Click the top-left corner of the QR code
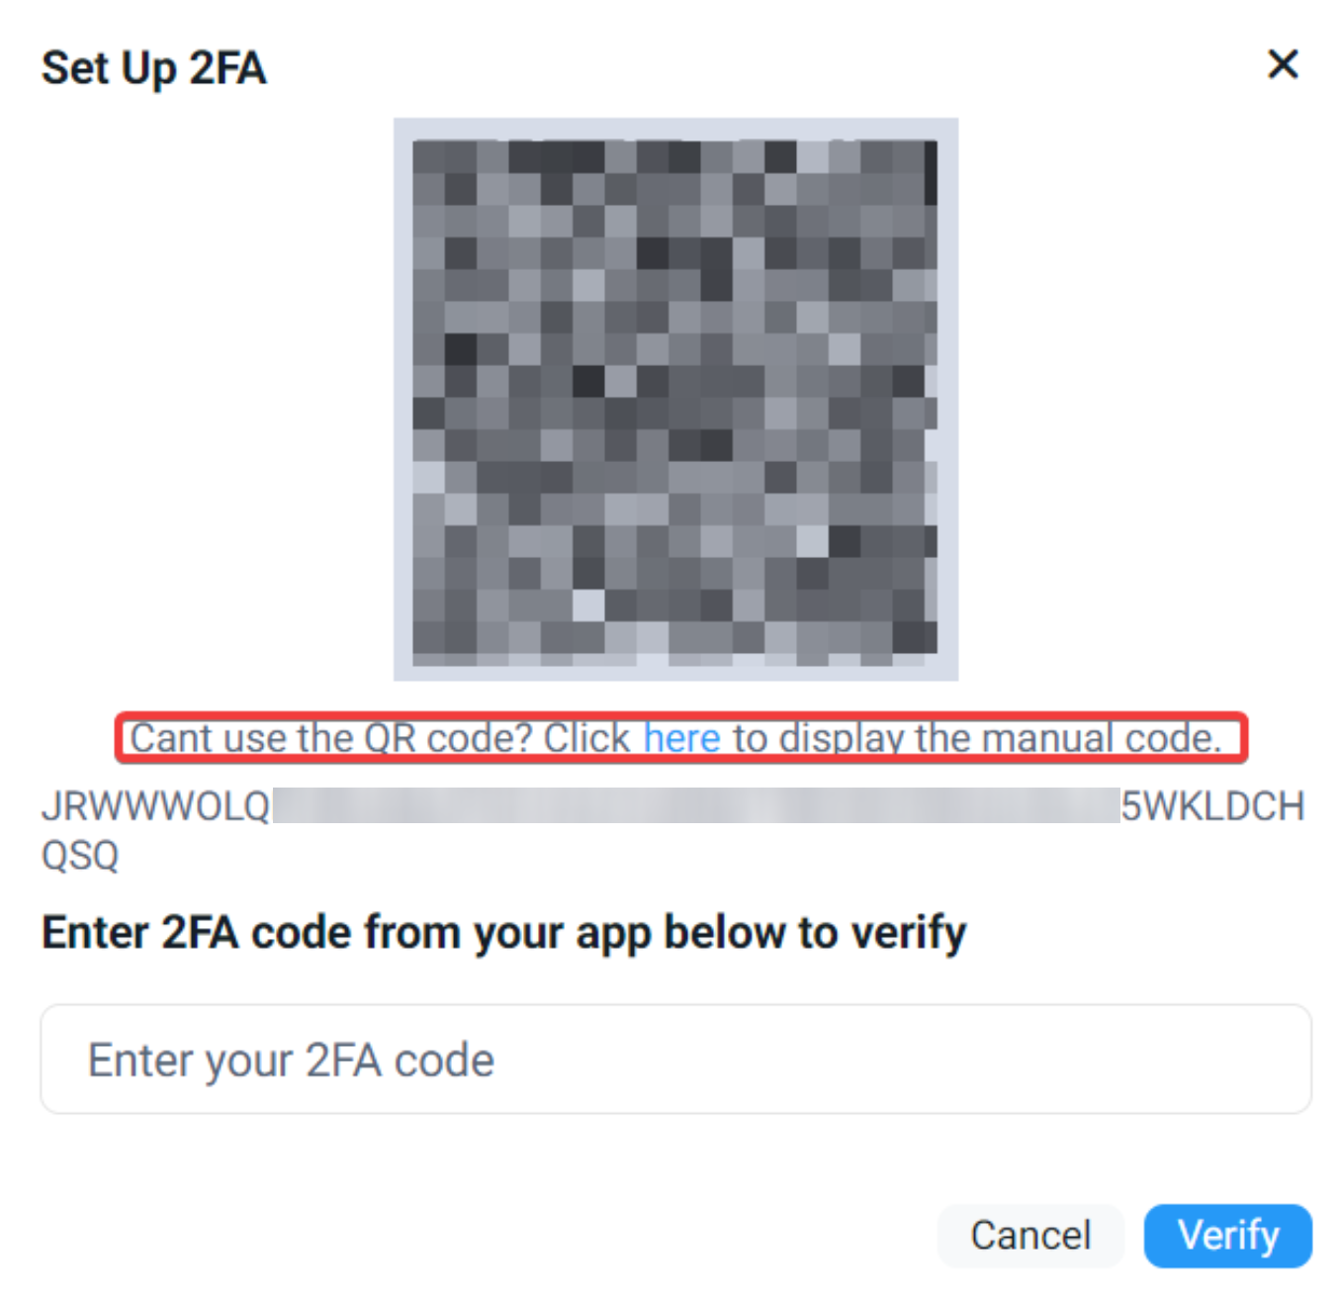This screenshot has height=1304, width=1340. (x=427, y=154)
